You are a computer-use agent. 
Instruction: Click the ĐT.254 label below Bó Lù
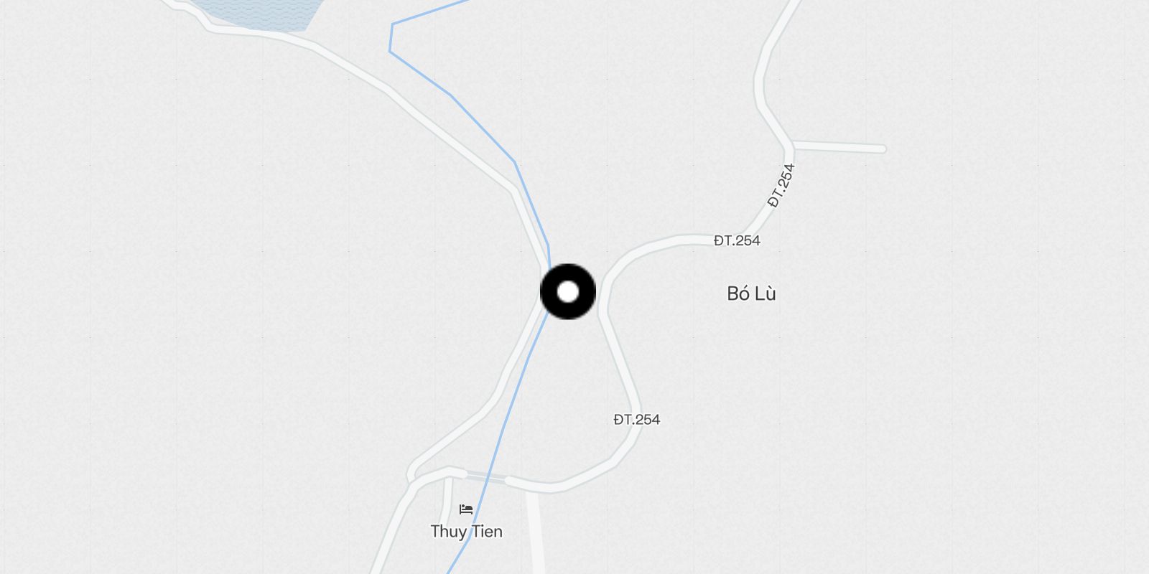tap(636, 419)
